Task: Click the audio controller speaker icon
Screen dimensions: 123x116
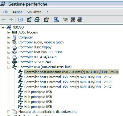Action: click(14, 42)
